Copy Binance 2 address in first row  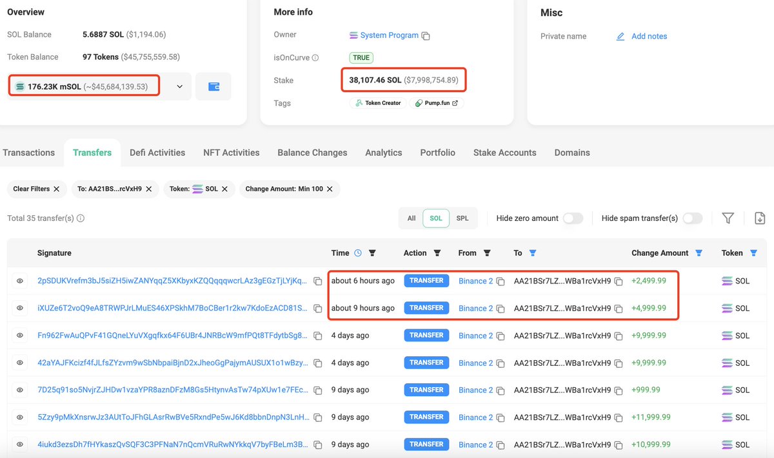pos(501,281)
